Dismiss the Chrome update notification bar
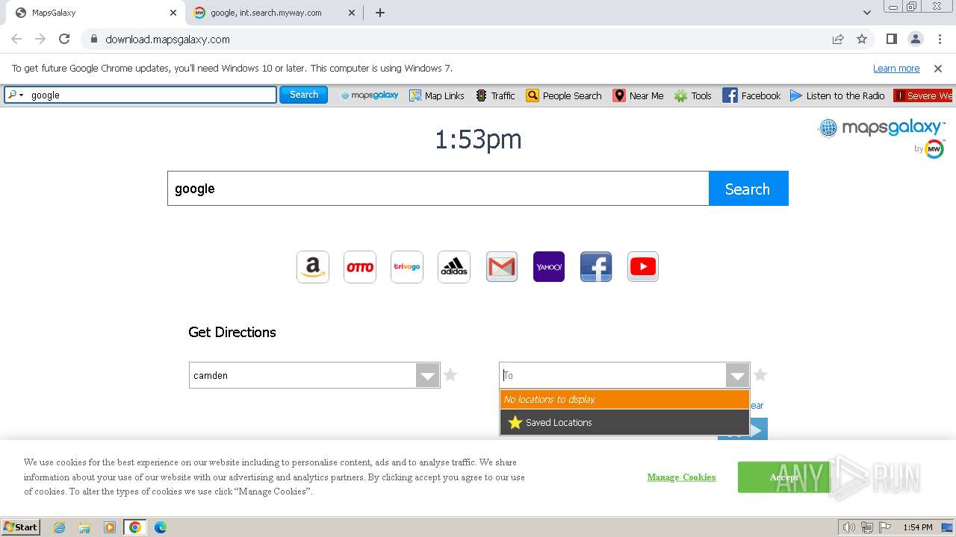The image size is (956, 537). click(x=938, y=68)
